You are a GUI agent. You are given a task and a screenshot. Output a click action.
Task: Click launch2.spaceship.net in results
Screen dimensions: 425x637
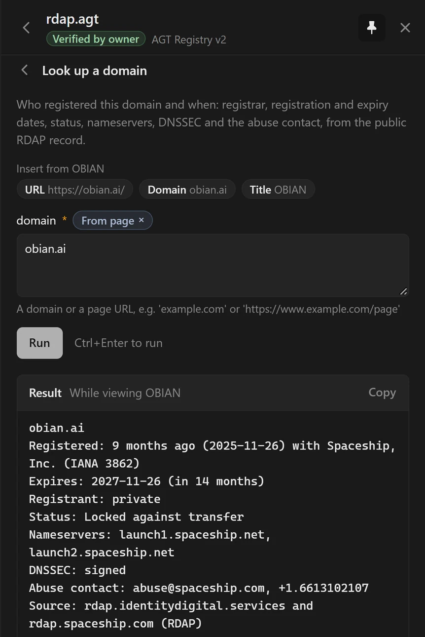pyautogui.click(x=102, y=552)
